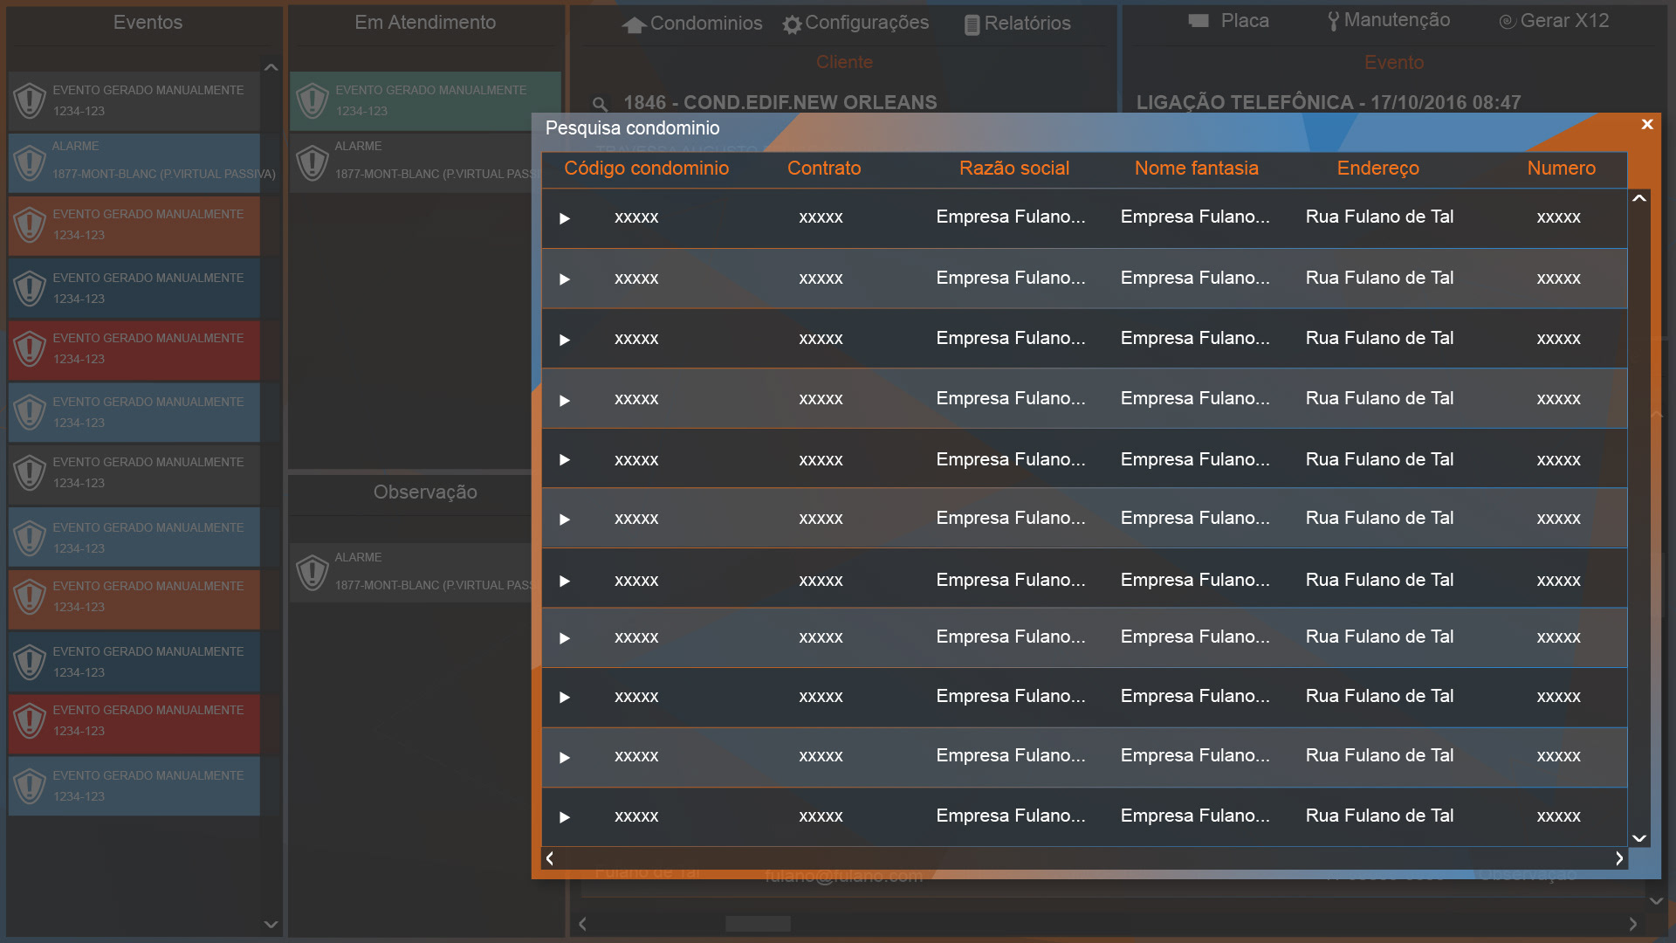
Task: Click the Endereço column header
Action: click(x=1378, y=169)
